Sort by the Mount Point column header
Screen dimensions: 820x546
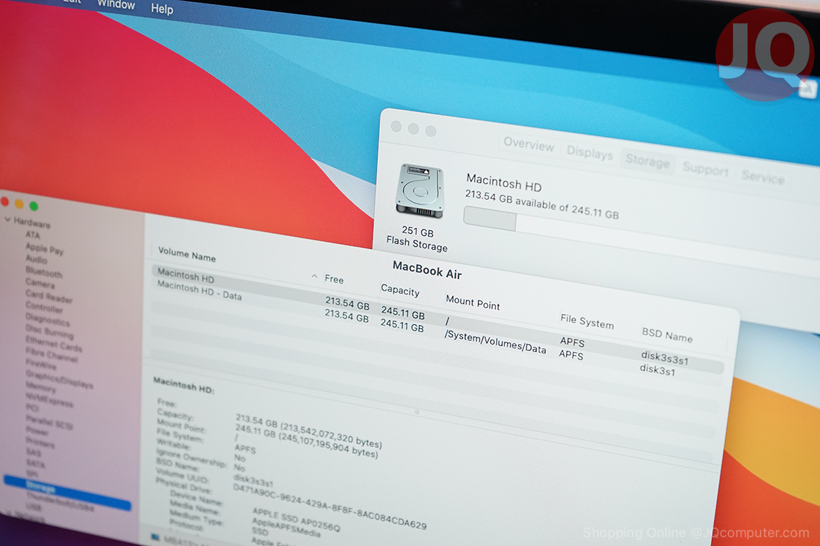click(473, 303)
